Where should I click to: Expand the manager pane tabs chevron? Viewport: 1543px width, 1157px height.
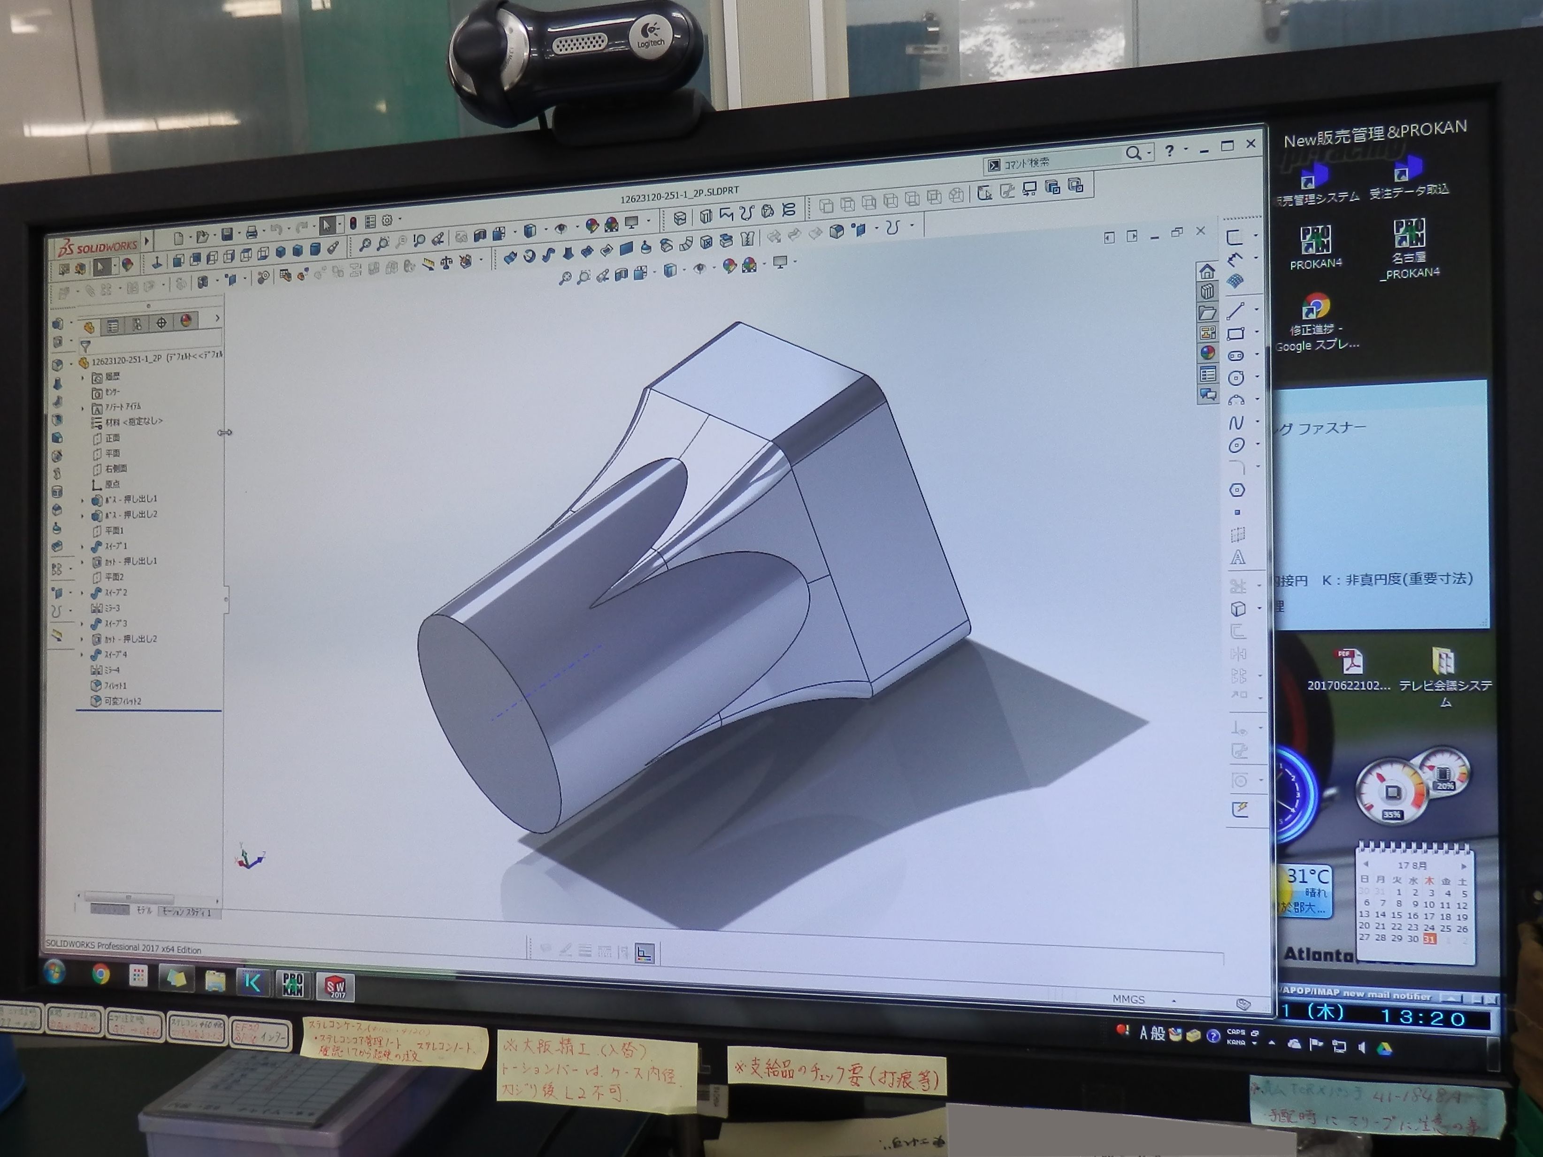[x=217, y=318]
